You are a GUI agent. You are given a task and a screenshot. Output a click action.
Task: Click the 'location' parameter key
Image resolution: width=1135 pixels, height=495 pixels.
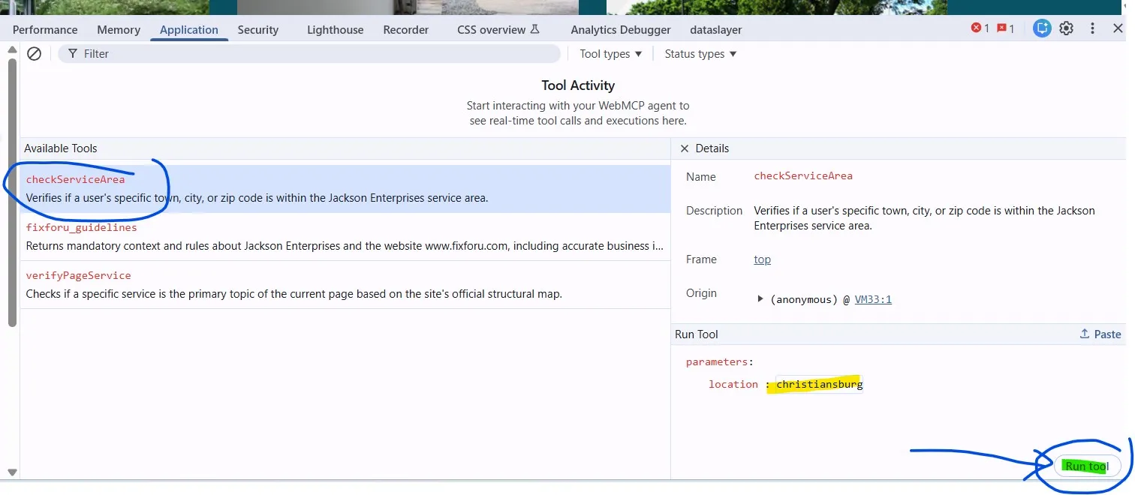733,384
